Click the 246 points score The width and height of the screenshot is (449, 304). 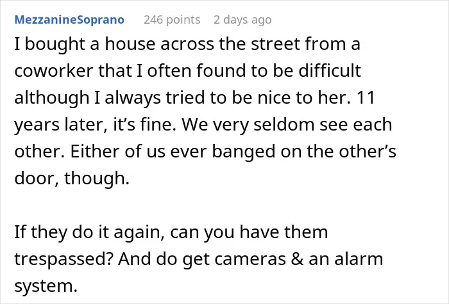172,20
